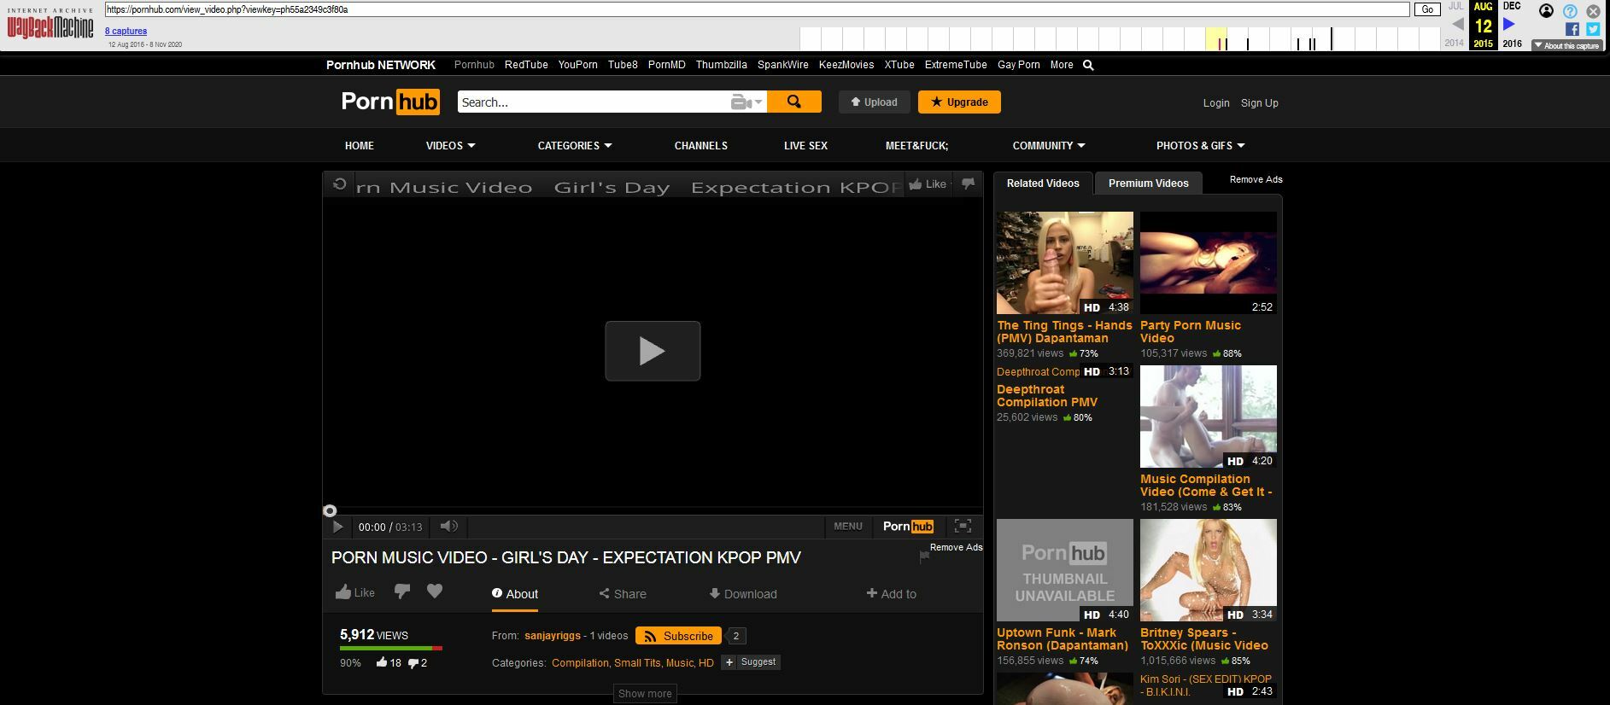Screen dimensions: 1610x705
Task: Toggle the dislike thumb below the title
Action: (402, 591)
